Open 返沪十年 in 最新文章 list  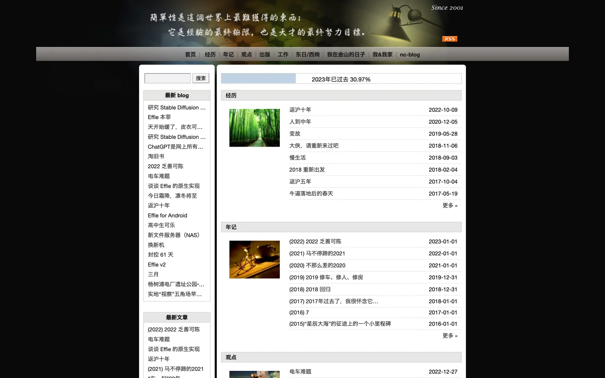point(158,359)
